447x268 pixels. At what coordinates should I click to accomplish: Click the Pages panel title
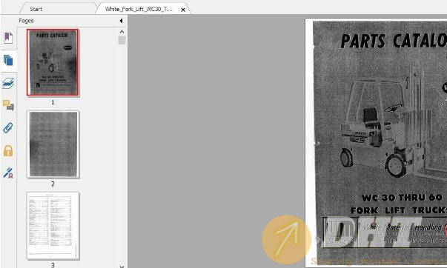coord(26,21)
